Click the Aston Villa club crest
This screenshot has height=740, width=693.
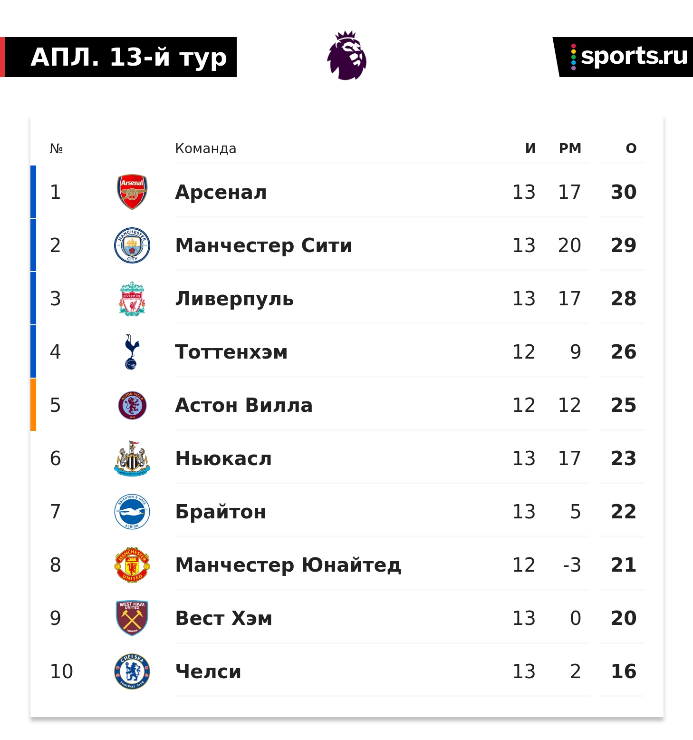[x=132, y=405]
